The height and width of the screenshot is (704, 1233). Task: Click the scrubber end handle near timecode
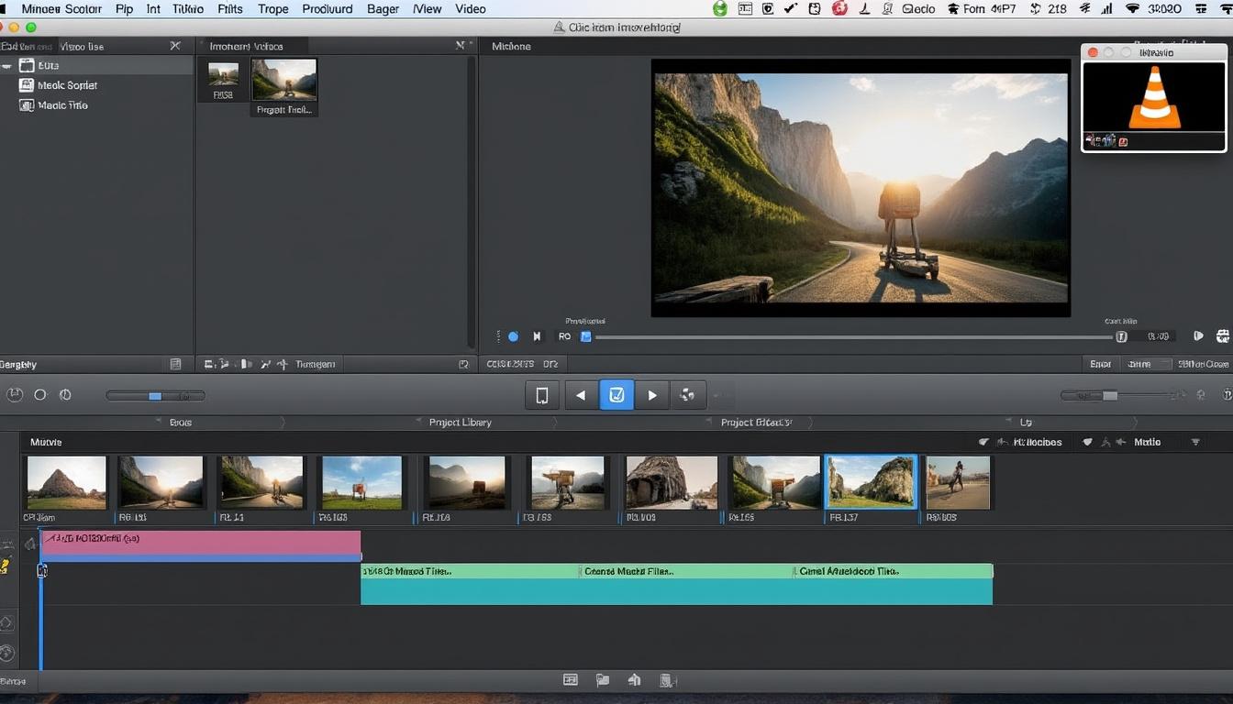point(1121,336)
